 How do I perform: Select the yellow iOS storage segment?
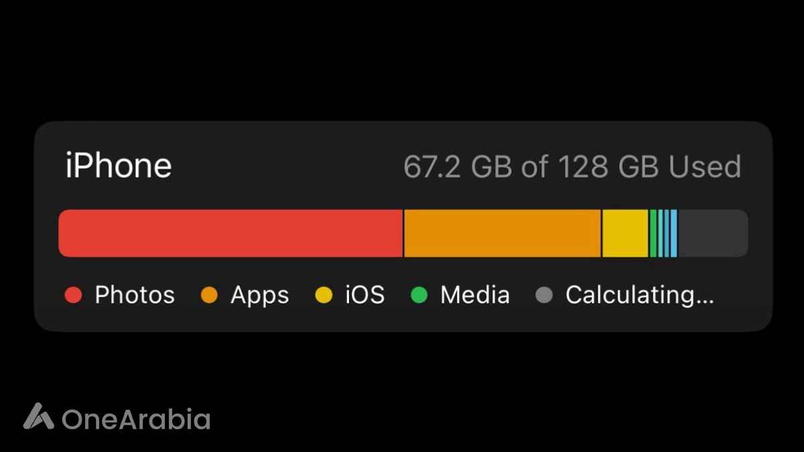click(x=625, y=233)
